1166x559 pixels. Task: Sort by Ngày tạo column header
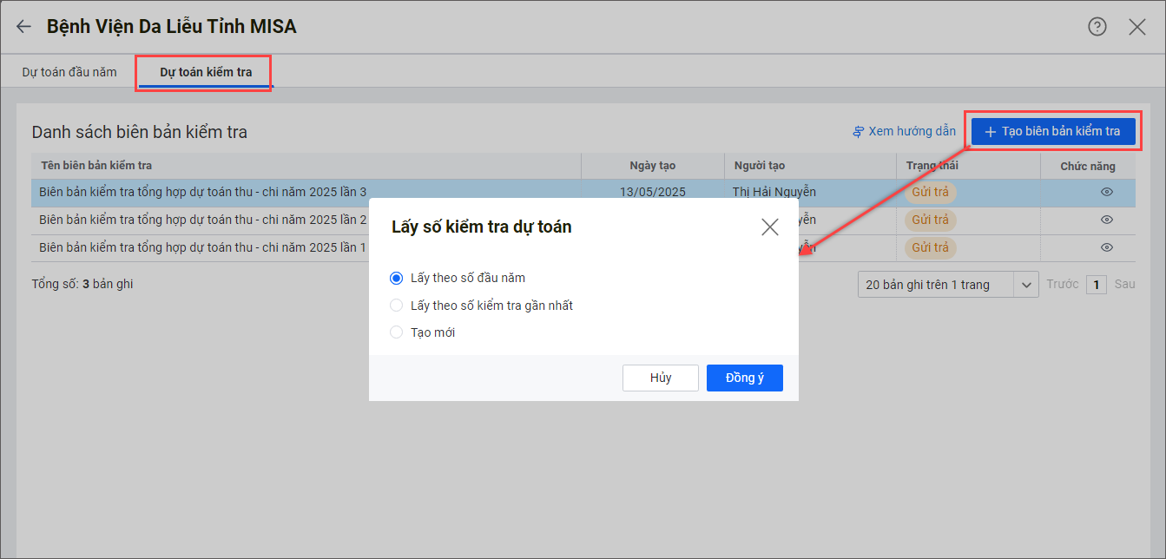[652, 166]
